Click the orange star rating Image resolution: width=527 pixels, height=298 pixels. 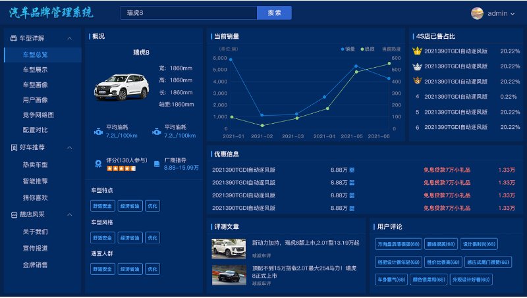(x=121, y=168)
